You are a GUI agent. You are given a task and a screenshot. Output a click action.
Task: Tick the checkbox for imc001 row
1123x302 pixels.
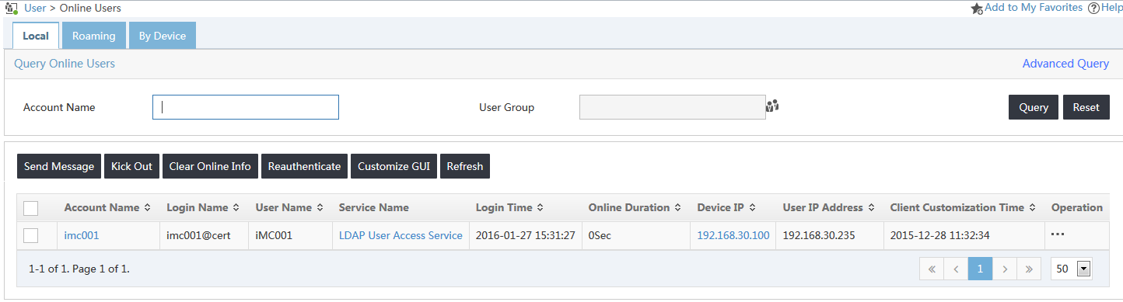(31, 235)
